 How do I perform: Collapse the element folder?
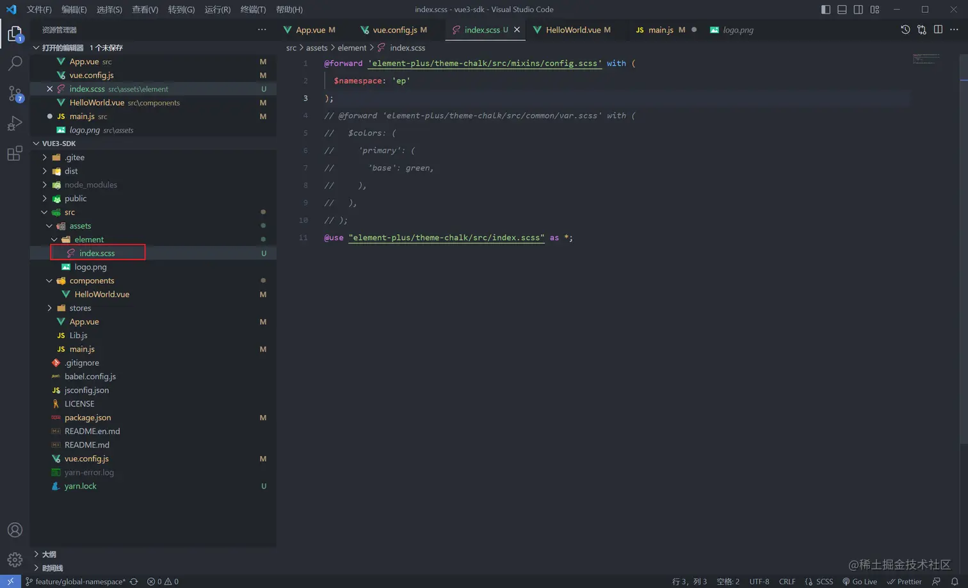click(54, 240)
